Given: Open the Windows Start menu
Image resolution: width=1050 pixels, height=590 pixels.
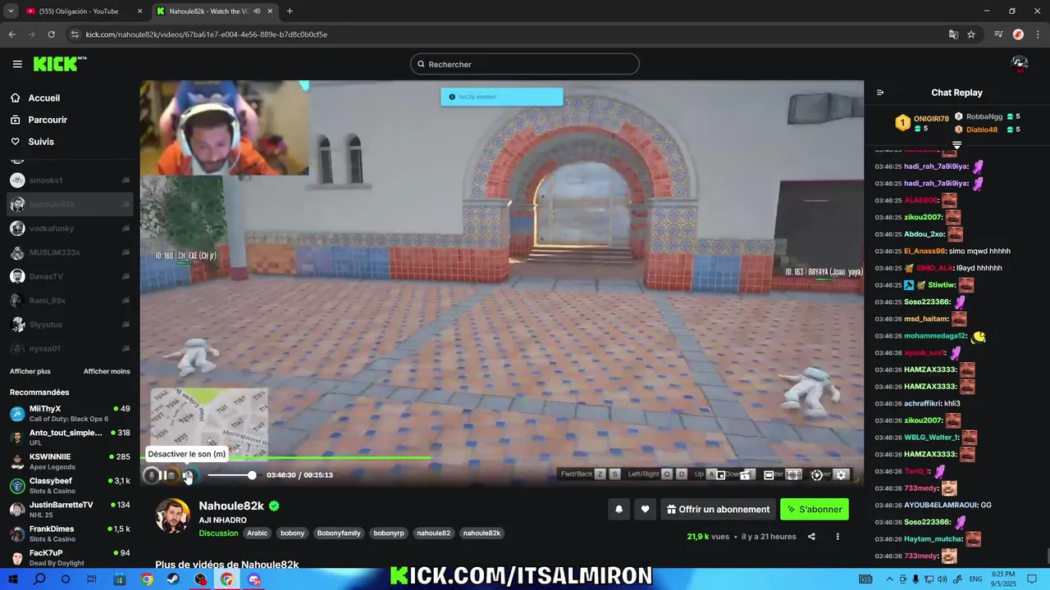Looking at the screenshot, I should point(13,579).
